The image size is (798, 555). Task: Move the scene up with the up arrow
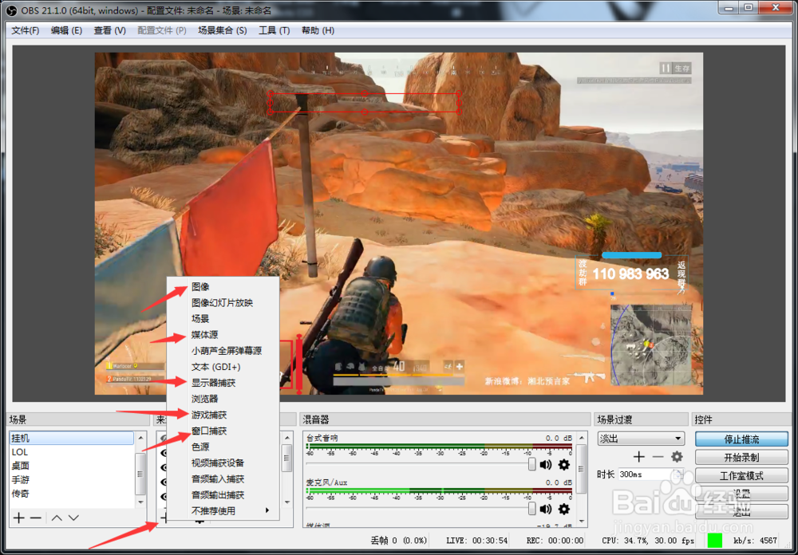[x=57, y=518]
